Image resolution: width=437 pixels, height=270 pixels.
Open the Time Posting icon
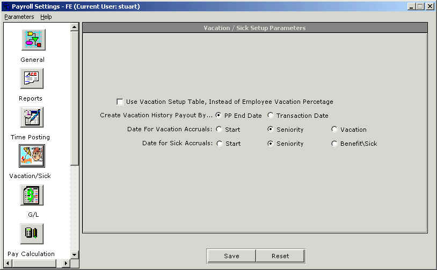(32, 117)
